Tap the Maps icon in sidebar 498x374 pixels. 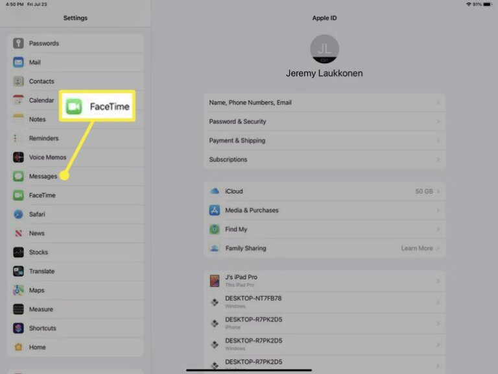pyautogui.click(x=18, y=290)
